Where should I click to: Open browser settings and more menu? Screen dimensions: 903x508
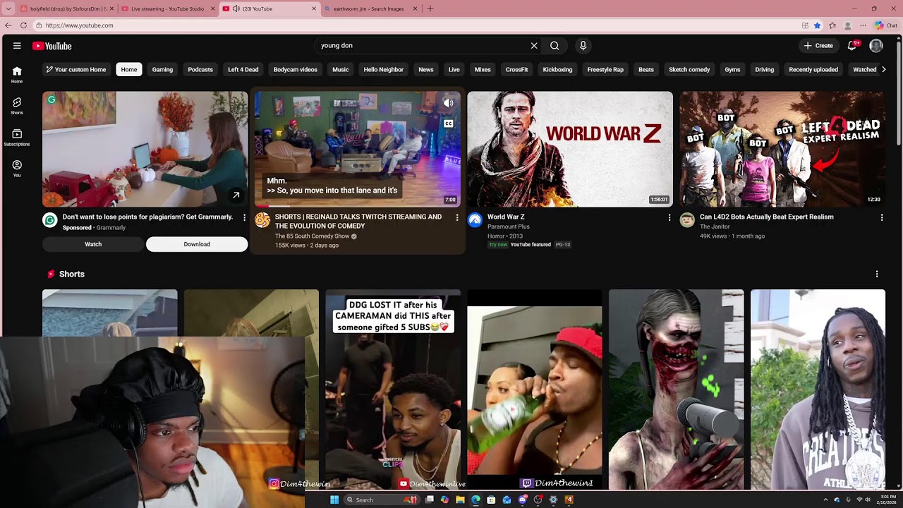(x=863, y=25)
